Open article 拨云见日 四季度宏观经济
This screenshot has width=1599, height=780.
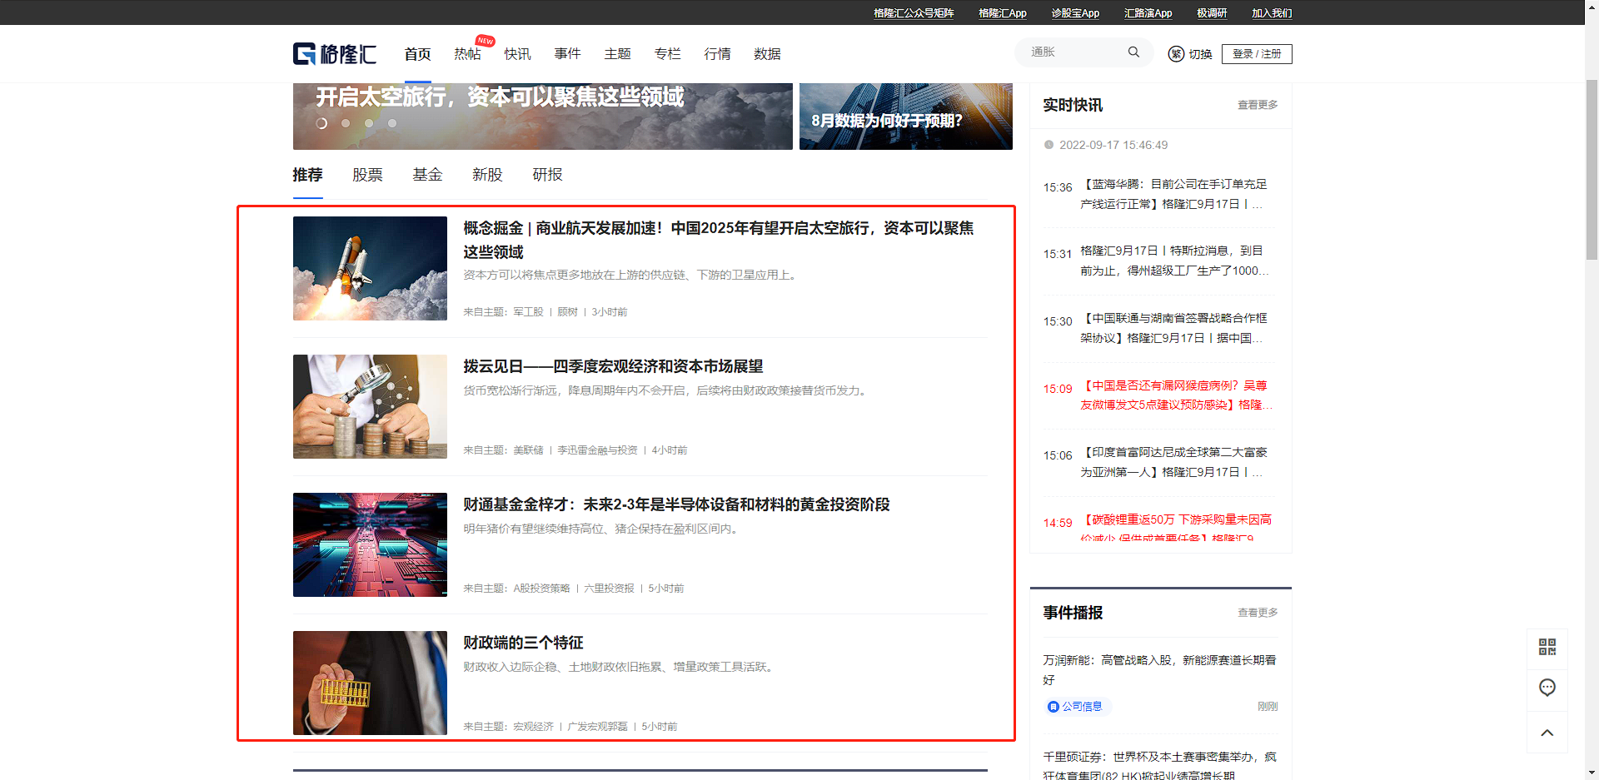coord(614,366)
